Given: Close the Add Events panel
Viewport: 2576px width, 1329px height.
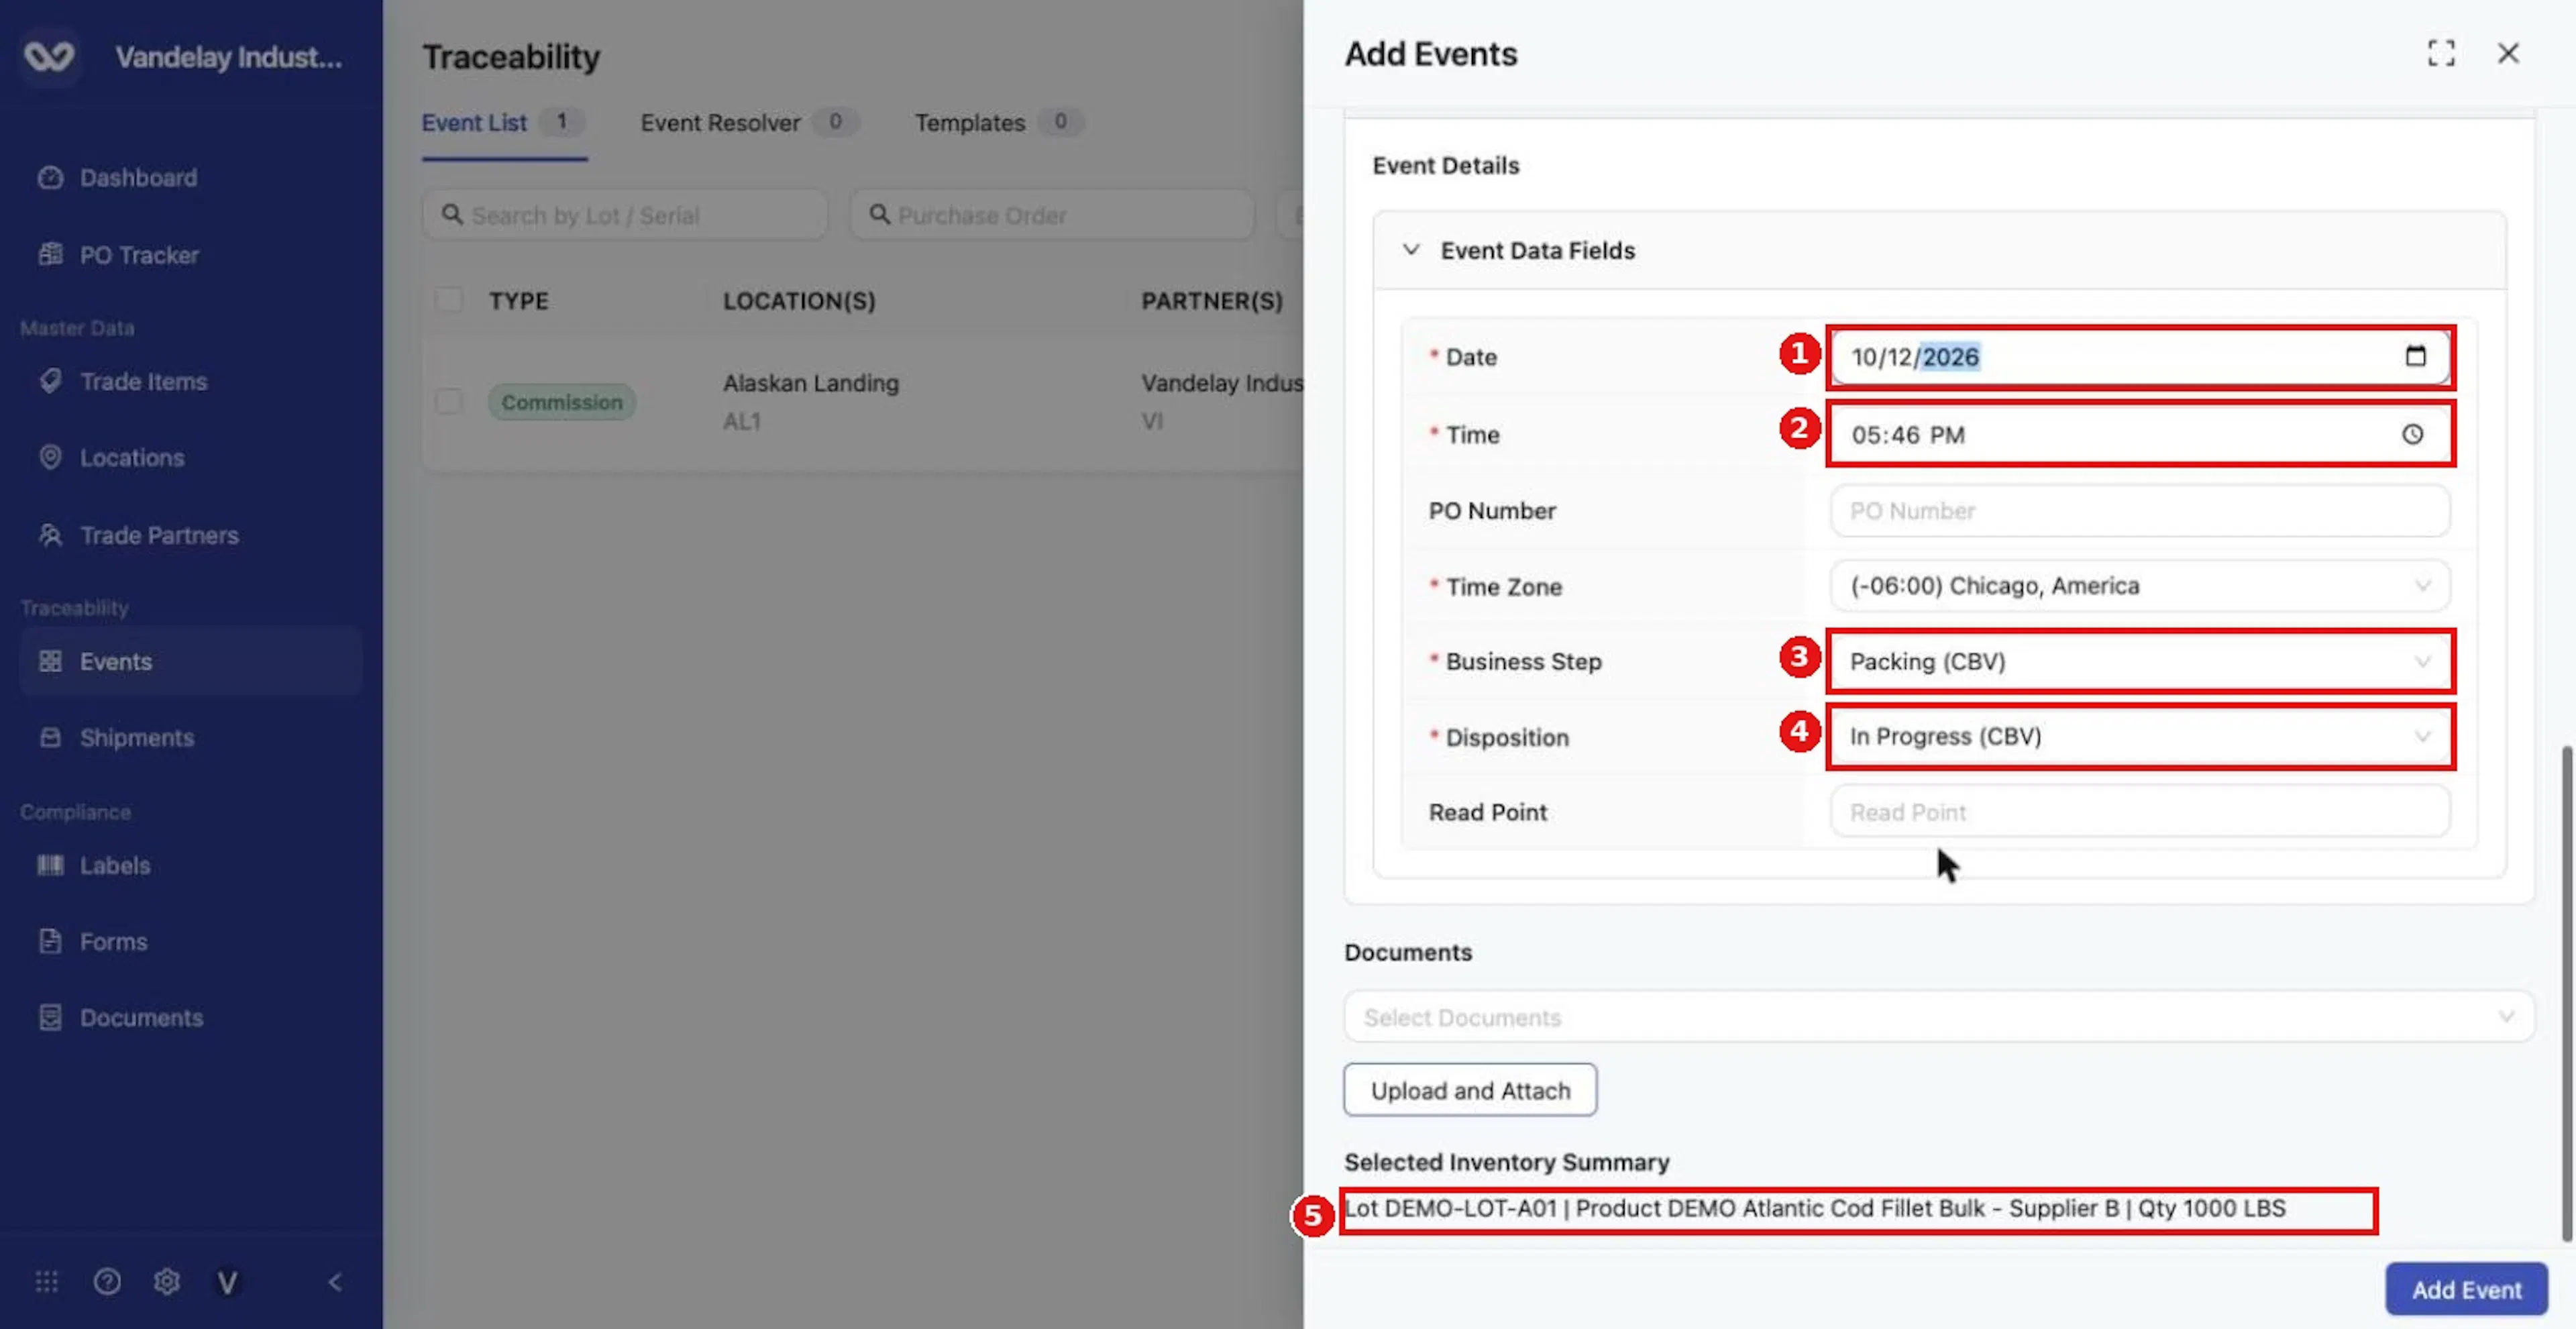Looking at the screenshot, I should tap(2508, 53).
